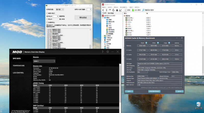Go back in AIDA64 toolbar

[x=103, y=10]
